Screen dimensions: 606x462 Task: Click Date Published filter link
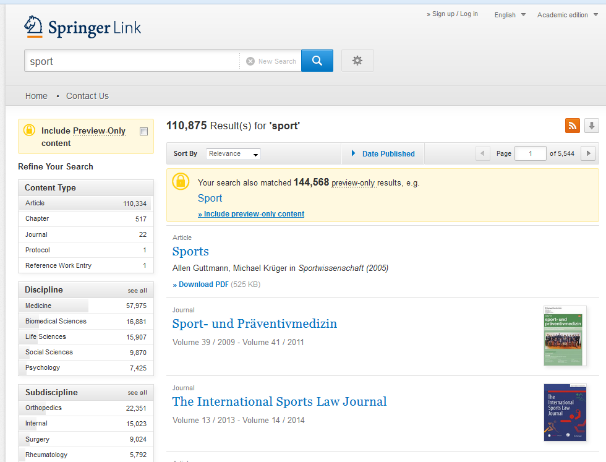pos(388,154)
